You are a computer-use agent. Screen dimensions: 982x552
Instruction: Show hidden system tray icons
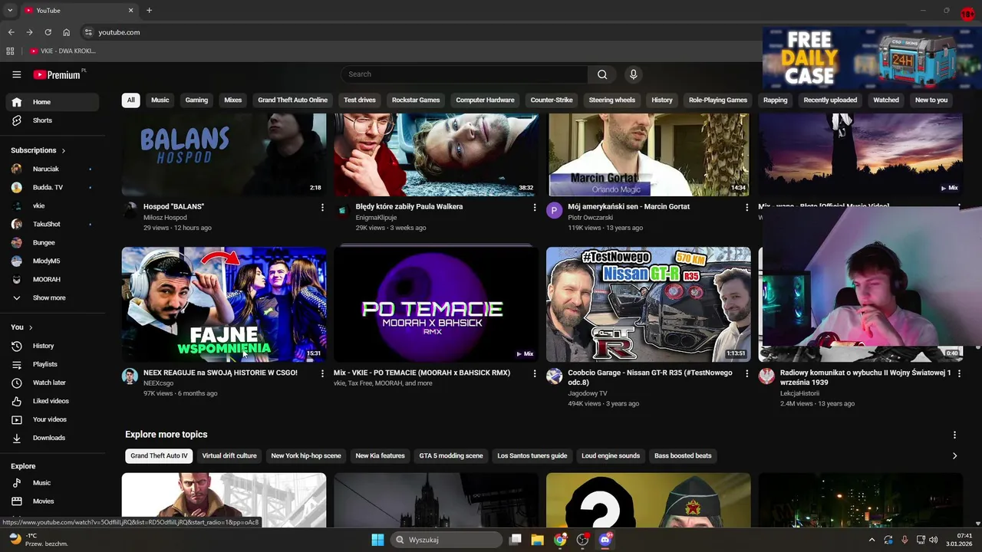[x=872, y=540]
